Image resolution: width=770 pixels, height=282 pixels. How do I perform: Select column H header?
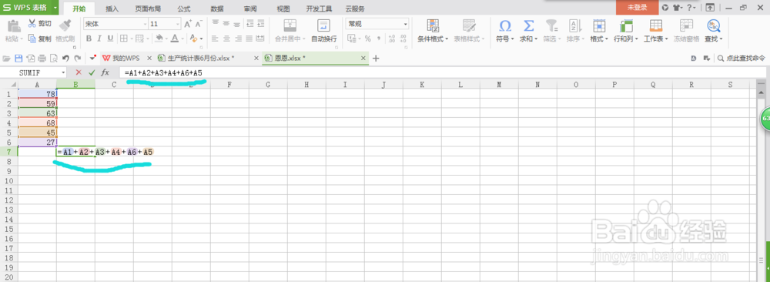[306, 85]
